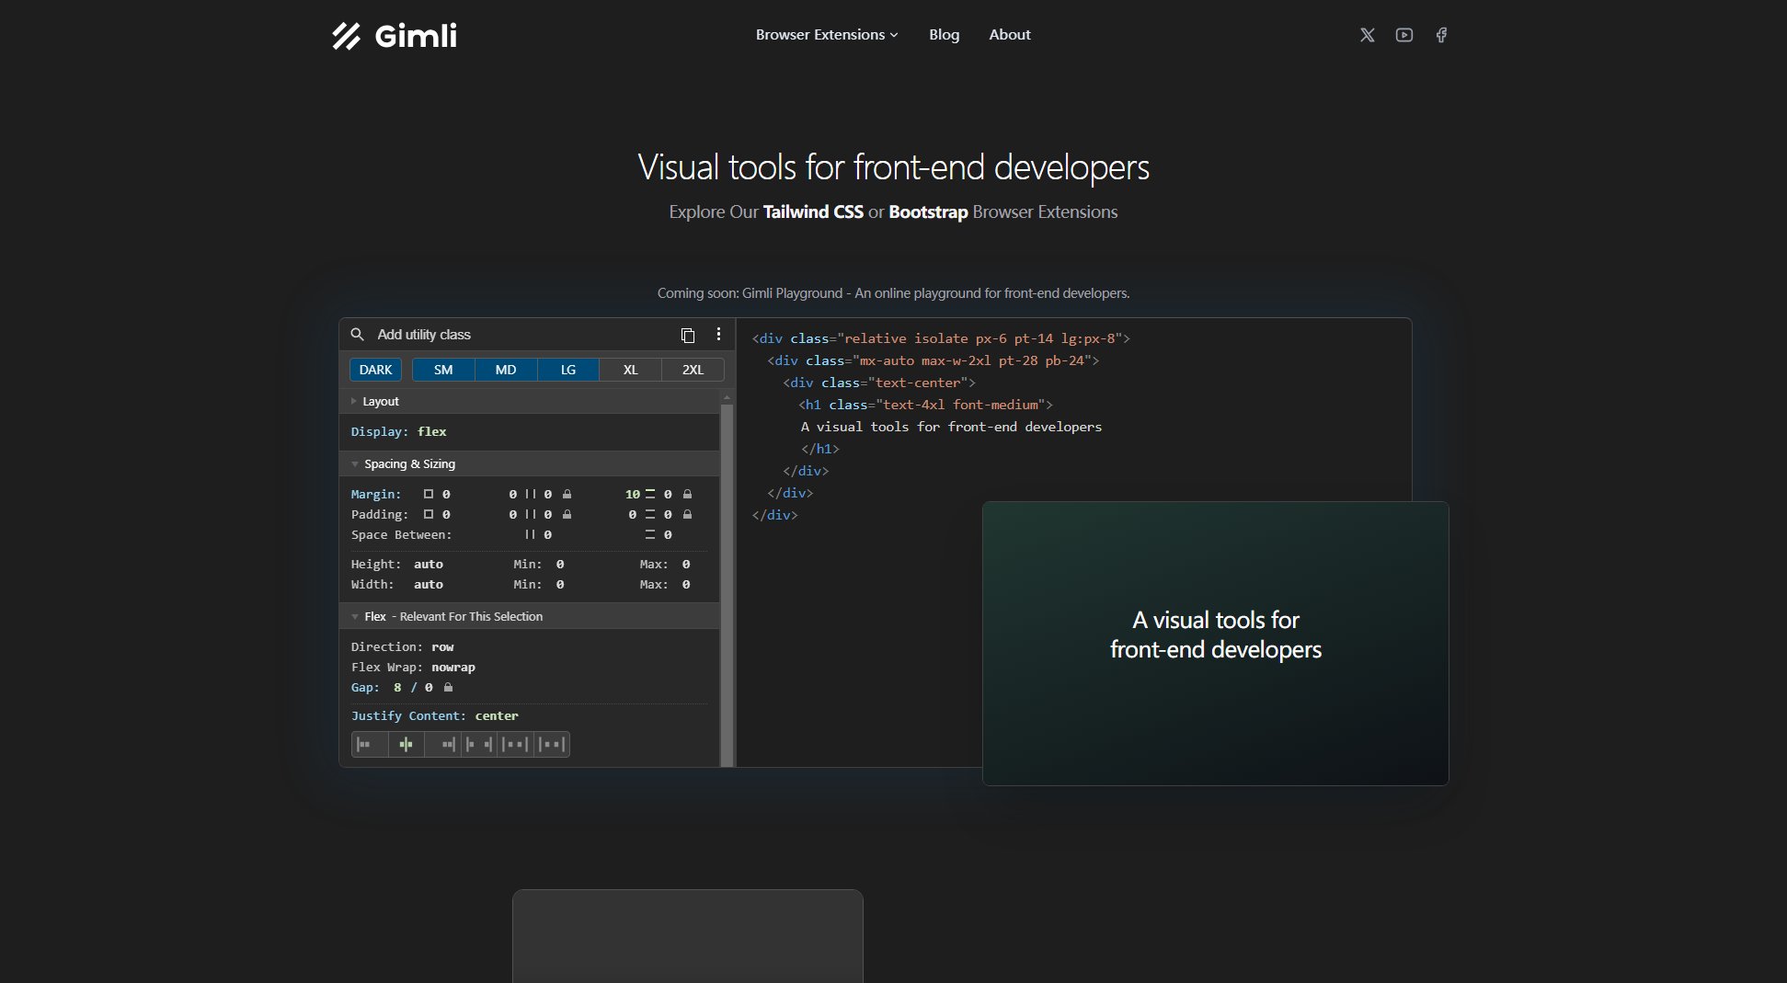Open the About menu item
The image size is (1787, 983).
click(x=1009, y=35)
